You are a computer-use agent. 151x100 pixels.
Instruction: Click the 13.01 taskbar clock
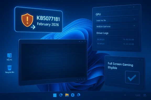pos(138,95)
